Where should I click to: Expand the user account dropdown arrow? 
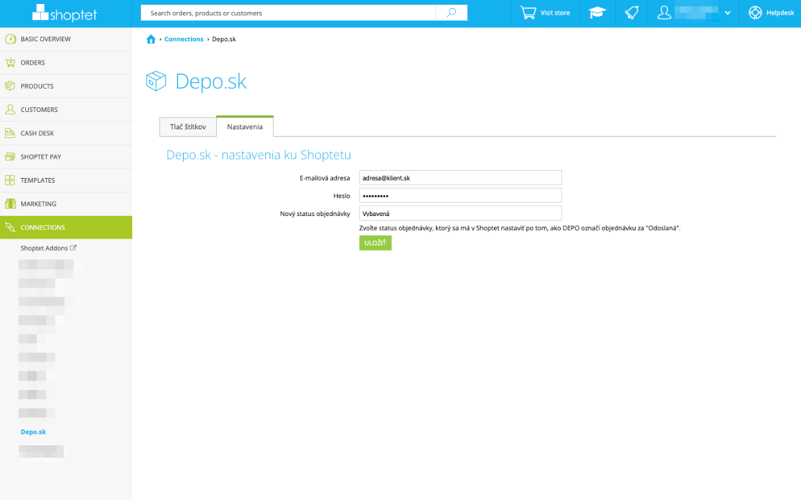[728, 13]
